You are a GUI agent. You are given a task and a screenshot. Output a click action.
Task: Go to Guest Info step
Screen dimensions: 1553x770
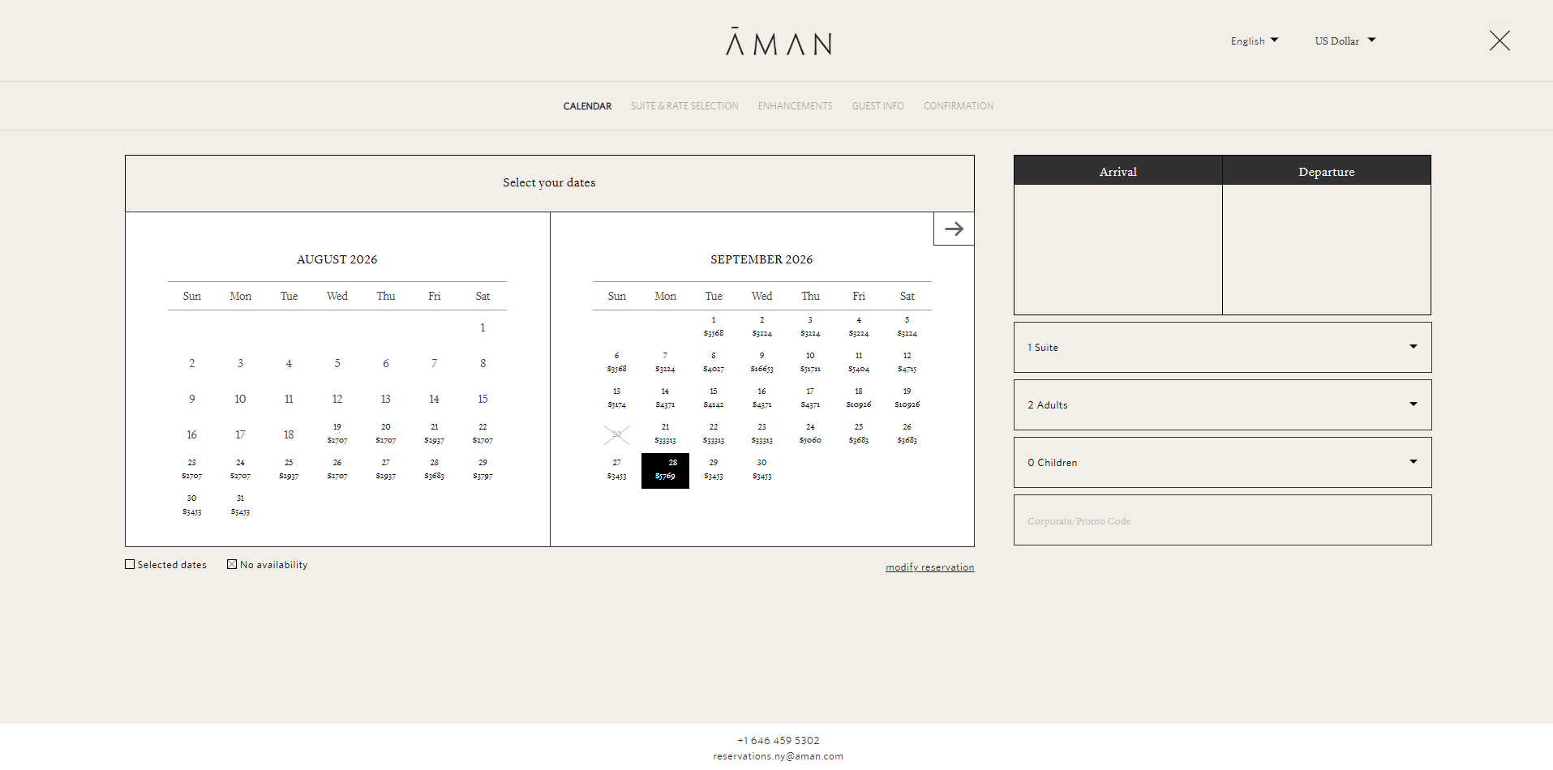[x=877, y=106]
